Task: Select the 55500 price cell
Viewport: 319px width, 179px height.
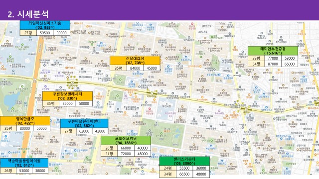Action: (x=184, y=168)
